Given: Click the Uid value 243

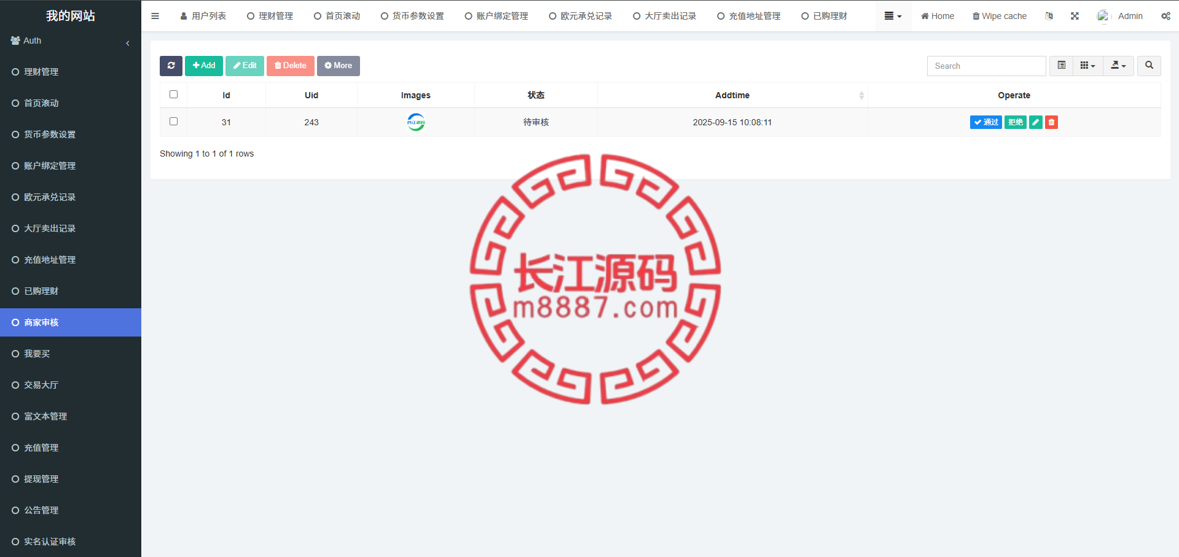Looking at the screenshot, I should click(x=311, y=122).
